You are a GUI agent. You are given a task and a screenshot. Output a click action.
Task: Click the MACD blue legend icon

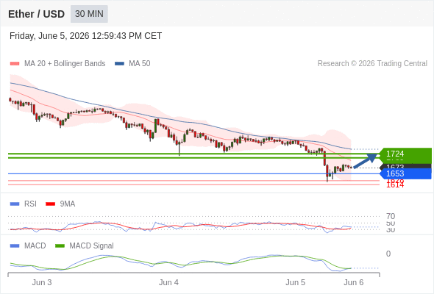click(x=15, y=246)
